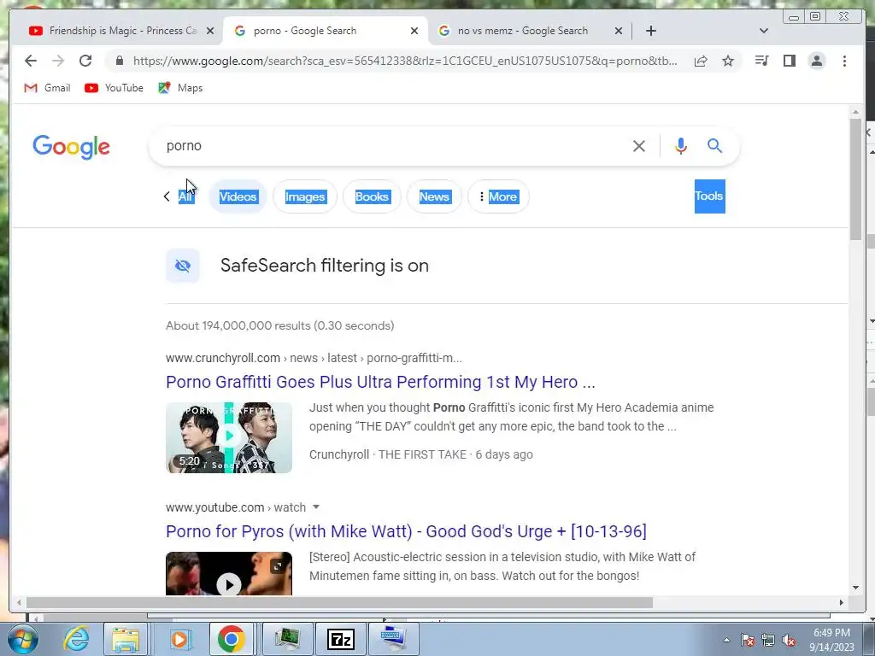
Task: Launch Internet Explorer from the taskbar
Action: (x=76, y=639)
